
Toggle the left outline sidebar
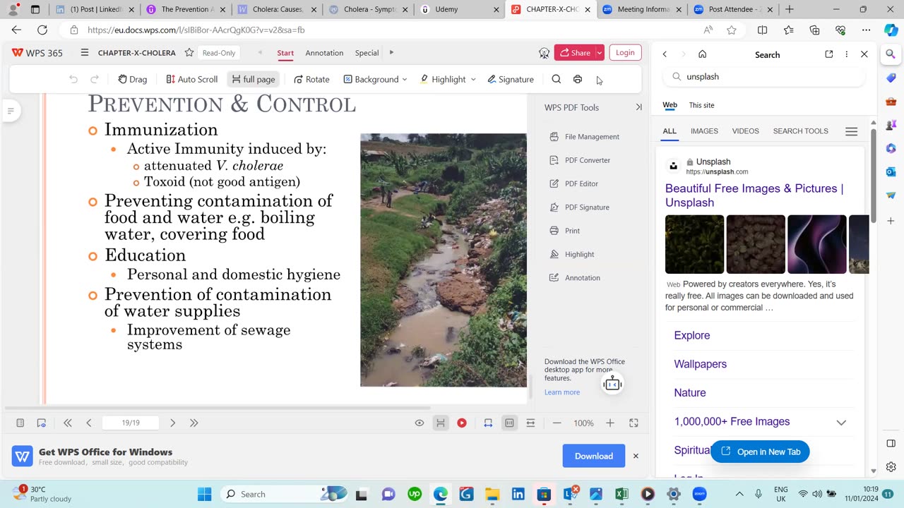click(x=11, y=111)
